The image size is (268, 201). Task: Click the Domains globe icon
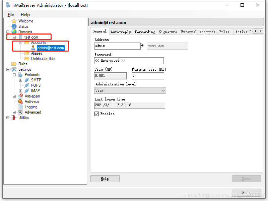click(x=14, y=32)
